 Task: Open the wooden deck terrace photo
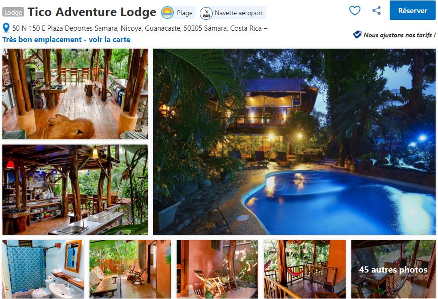point(75,94)
